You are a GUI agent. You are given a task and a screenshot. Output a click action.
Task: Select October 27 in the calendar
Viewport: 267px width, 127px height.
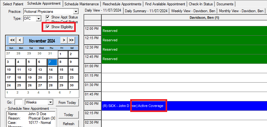pyautogui.click(x=10, y=54)
